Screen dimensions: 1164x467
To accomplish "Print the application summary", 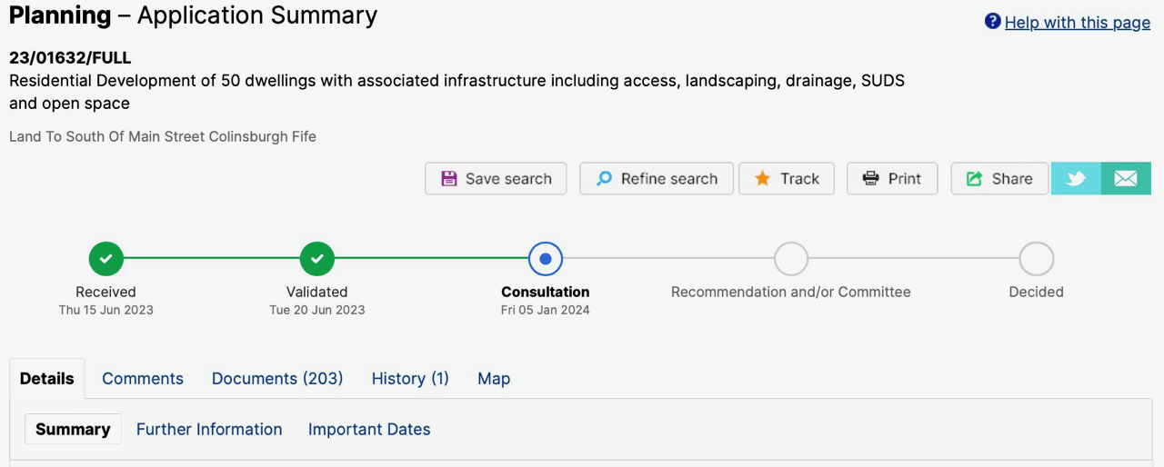I will [x=892, y=179].
